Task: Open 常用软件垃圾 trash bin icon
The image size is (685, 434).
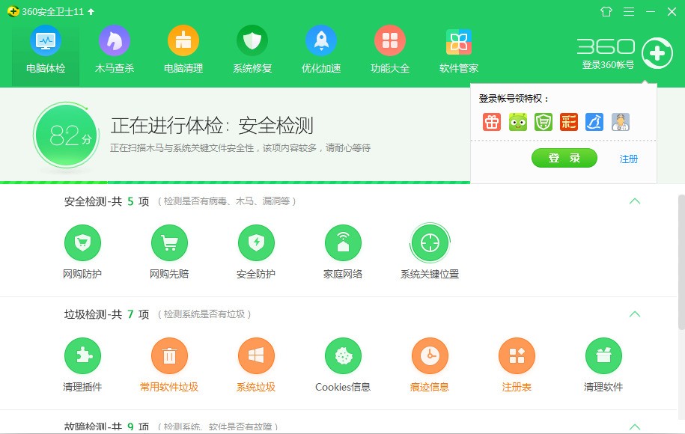Action: coord(170,357)
